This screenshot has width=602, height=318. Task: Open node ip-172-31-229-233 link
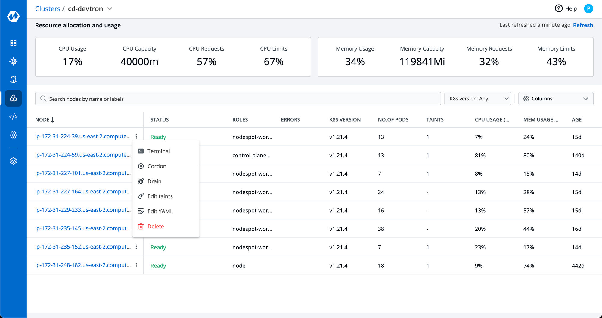(x=83, y=210)
